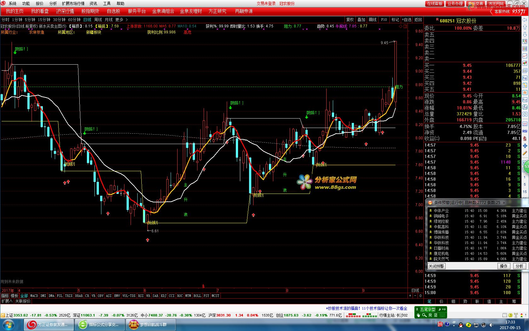This screenshot has width=529, height=331.
Task: Select the candlestick chart icon in sidebar
Action: point(525,63)
